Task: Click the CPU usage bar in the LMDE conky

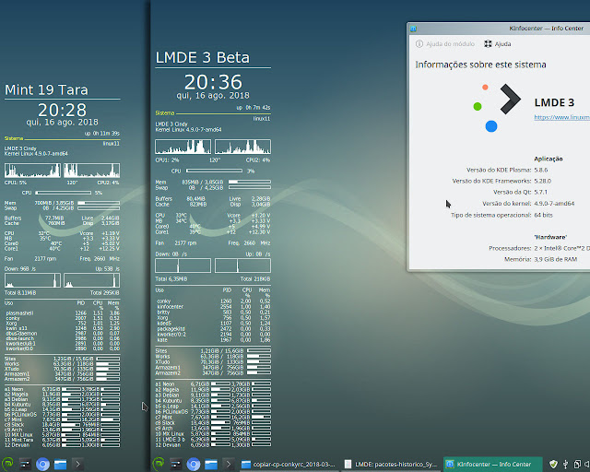Action: 214,171
